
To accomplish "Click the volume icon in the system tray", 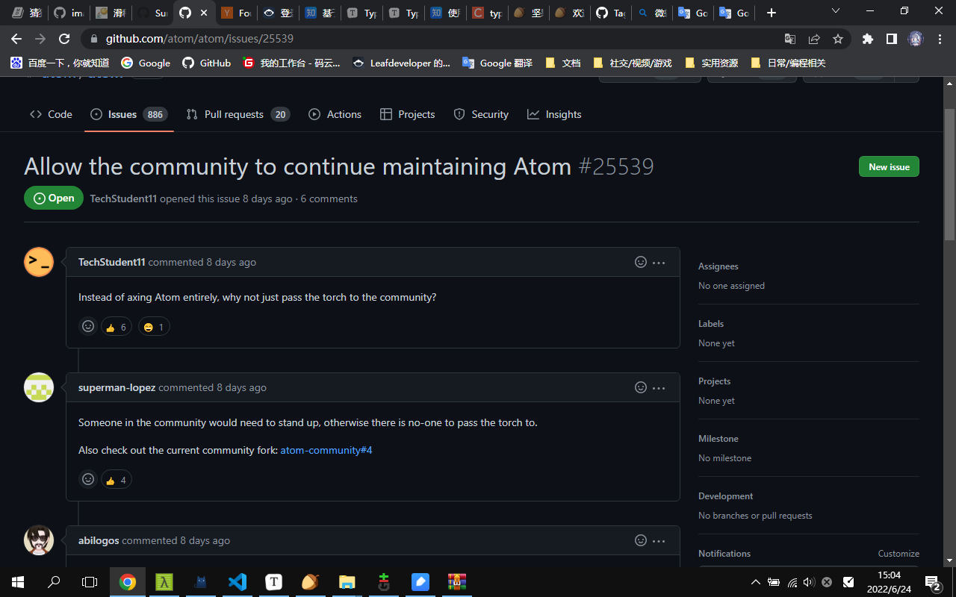I will (808, 582).
